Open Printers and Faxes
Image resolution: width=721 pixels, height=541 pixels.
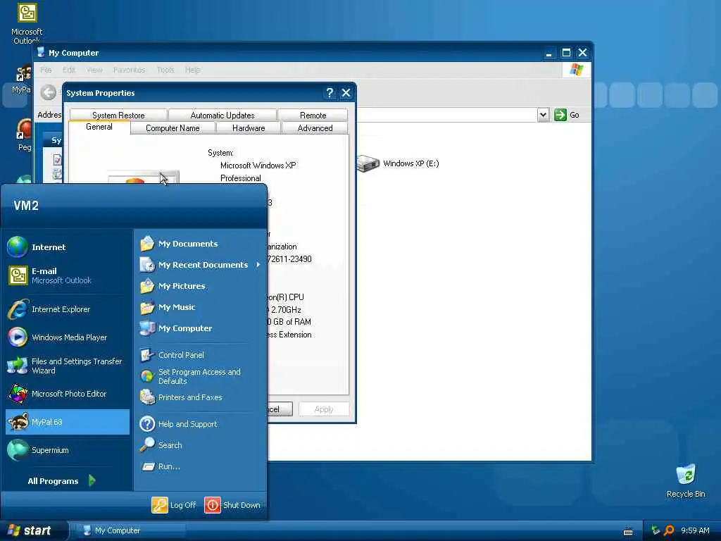(x=200, y=397)
